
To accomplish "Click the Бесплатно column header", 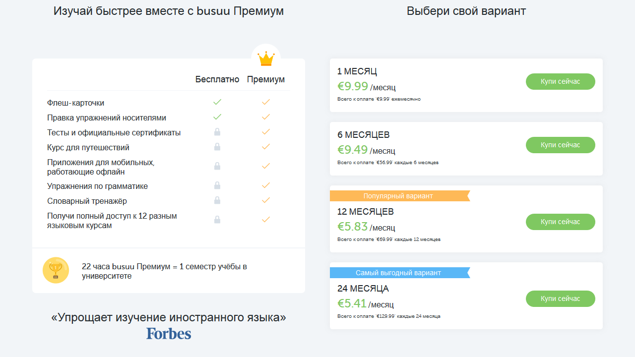I will [217, 79].
